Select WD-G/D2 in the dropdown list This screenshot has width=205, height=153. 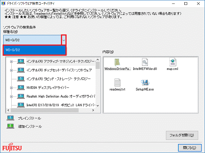pyautogui.click(x=35, y=50)
